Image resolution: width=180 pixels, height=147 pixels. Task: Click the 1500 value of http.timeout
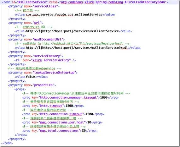point(69,106)
